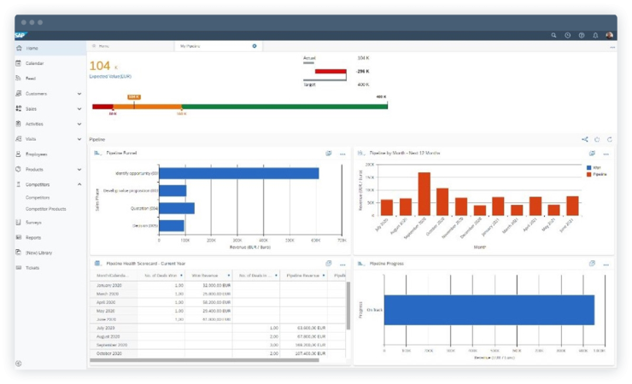Viewport: 632px width, 384px height.
Task: Switch to the Home tab
Action: pyautogui.click(x=103, y=46)
